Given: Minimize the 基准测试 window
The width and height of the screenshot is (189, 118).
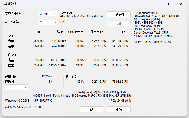Looking at the screenshot, I should point(158,4).
